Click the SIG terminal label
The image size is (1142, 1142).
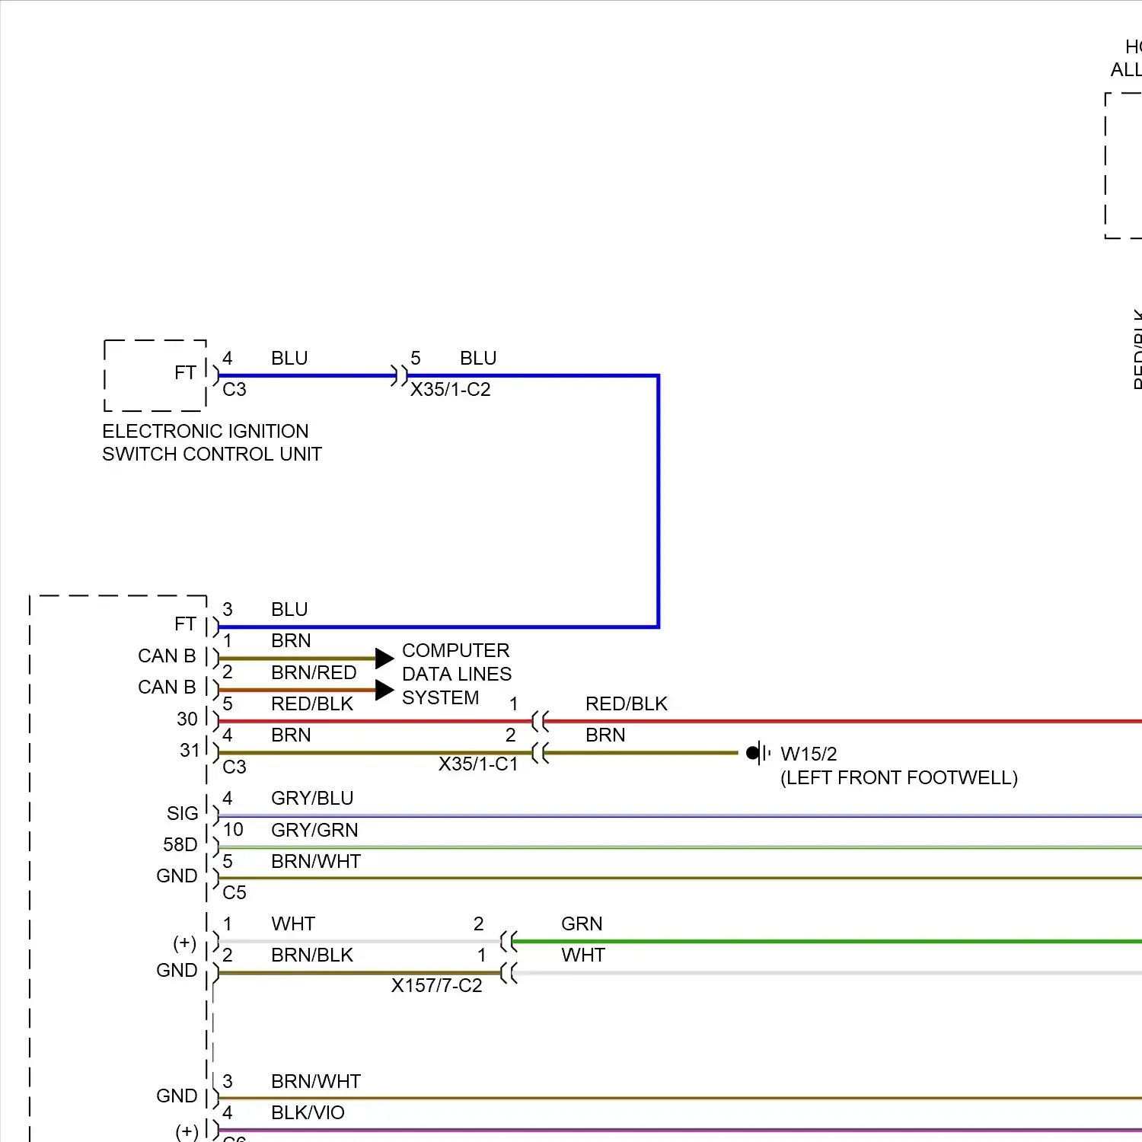[x=183, y=813]
